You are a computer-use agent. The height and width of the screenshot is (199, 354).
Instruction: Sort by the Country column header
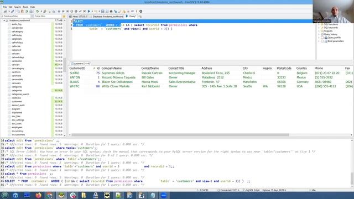301,68
